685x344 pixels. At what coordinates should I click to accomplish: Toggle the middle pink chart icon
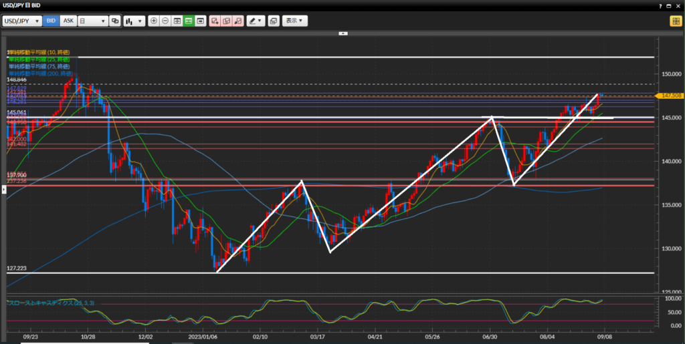point(226,21)
